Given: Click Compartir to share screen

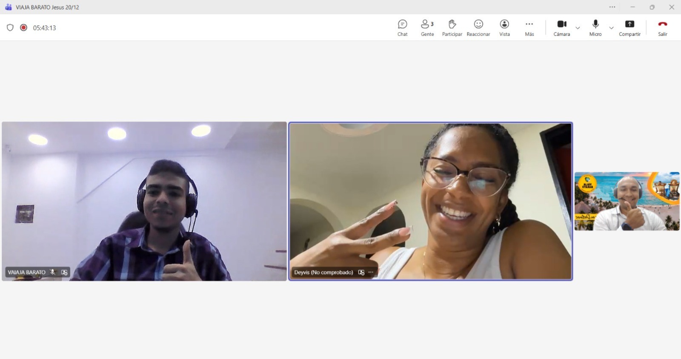Looking at the screenshot, I should 629,28.
